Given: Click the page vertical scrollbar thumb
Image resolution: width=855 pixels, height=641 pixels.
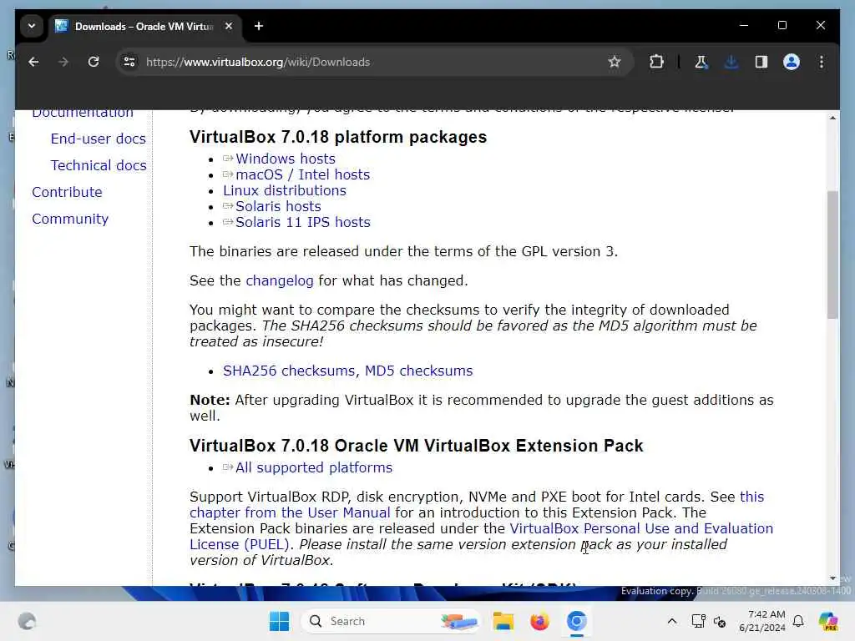Looking at the screenshot, I should tap(832, 255).
